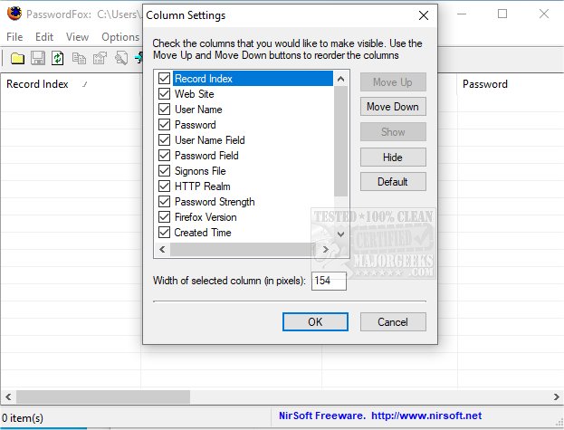The image size is (564, 430).
Task: Click the Show button
Action: 393,131
